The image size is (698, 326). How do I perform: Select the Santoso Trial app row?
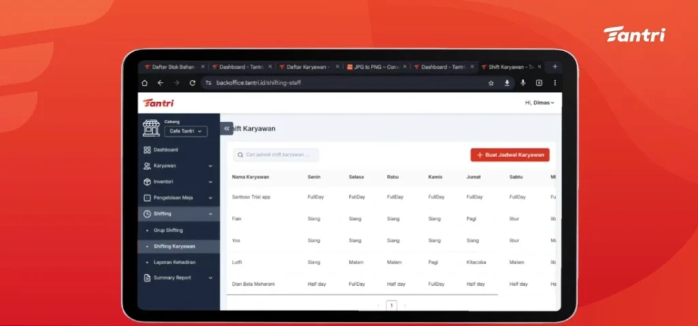391,197
